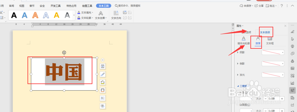Open the 特色应用 ribbon tab
297x112 pixels.
(x=71, y=6)
